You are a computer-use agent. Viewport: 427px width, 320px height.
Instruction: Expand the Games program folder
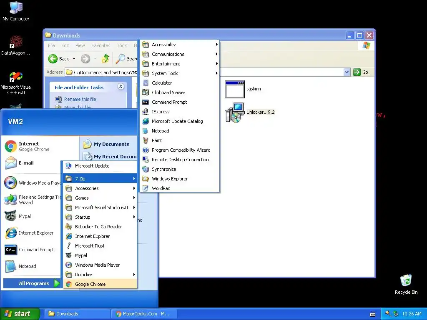100,198
